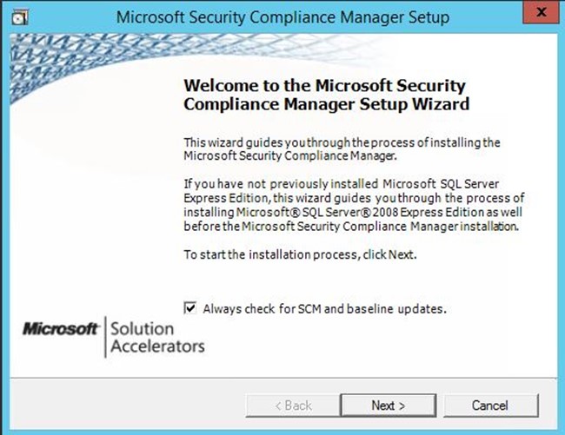The image size is (565, 435).
Task: Click the 'This wizard guides you' paragraph
Action: click(342, 149)
